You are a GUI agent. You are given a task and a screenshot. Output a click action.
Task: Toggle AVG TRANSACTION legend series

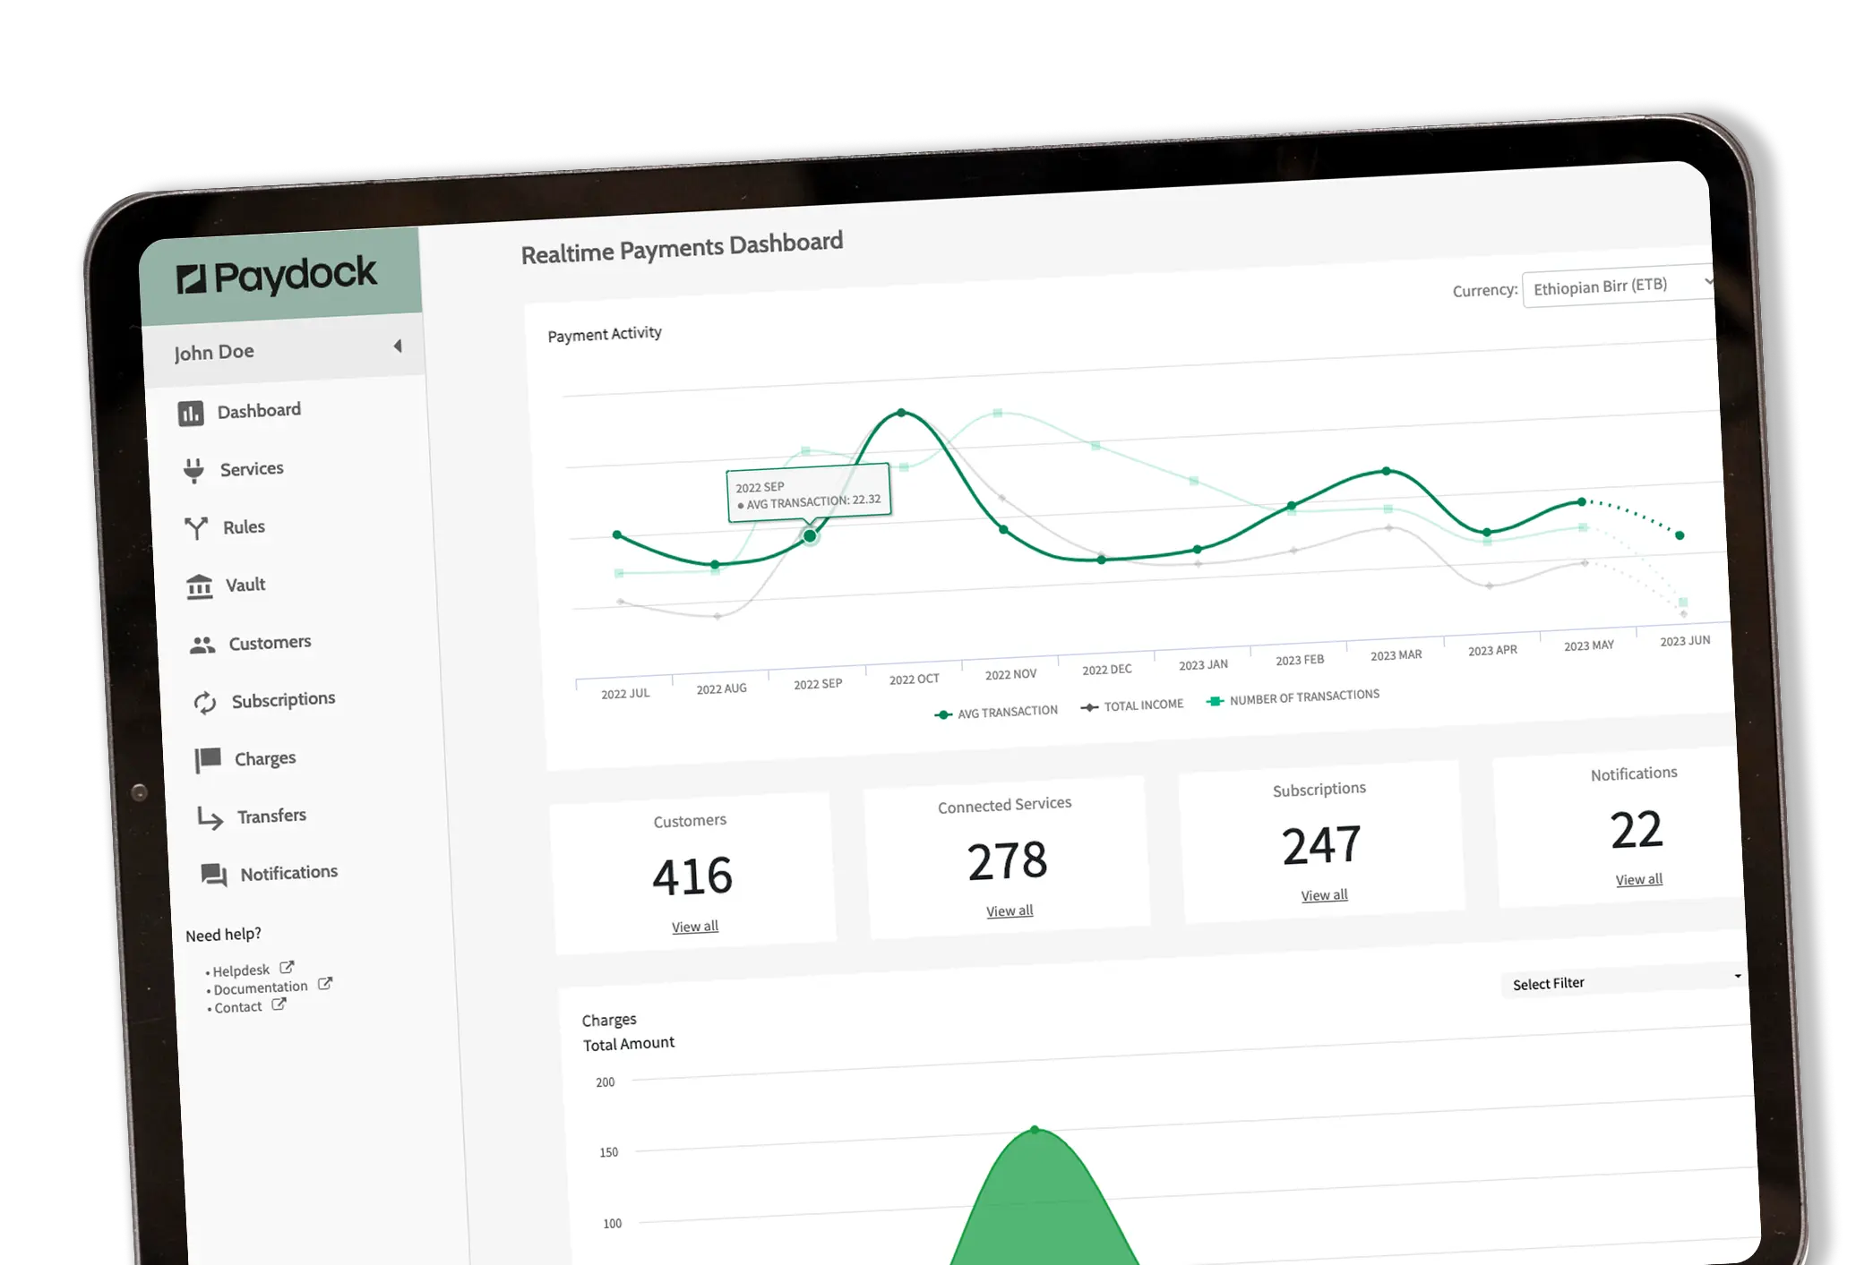[x=996, y=713]
